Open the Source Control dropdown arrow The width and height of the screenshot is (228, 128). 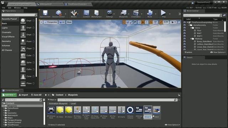tap(66, 14)
